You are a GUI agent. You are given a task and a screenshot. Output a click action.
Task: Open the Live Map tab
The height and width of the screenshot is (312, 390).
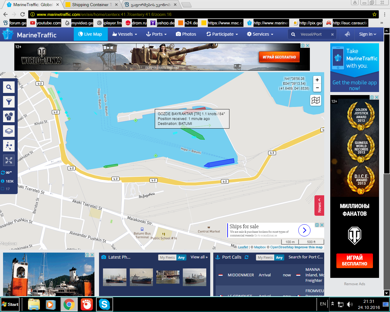pos(90,34)
